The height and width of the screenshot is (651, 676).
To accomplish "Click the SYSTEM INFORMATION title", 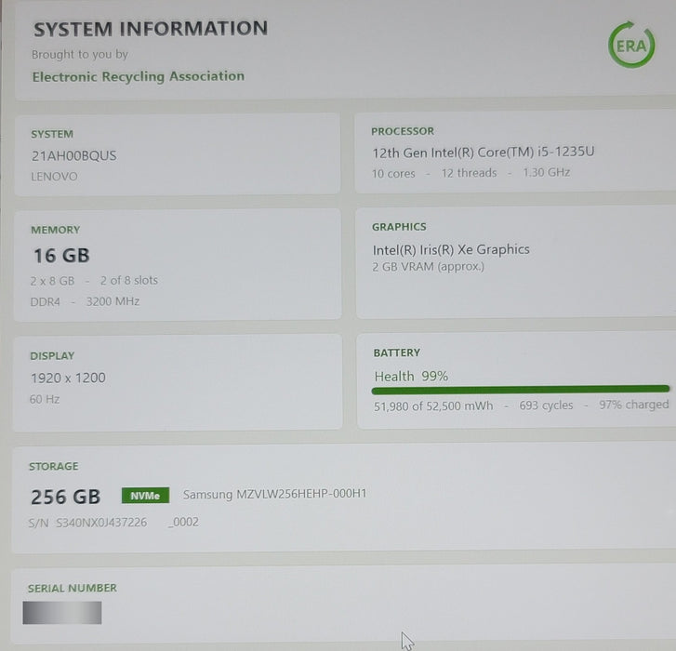I will coord(151,29).
